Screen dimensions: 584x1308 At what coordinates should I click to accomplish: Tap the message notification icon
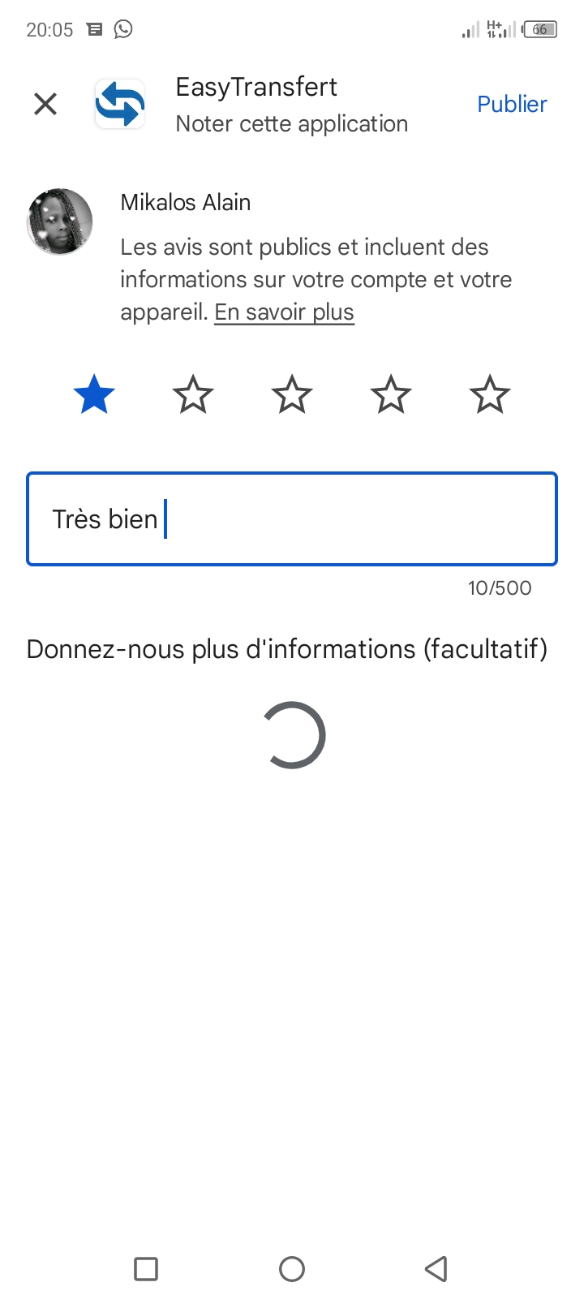point(95,29)
